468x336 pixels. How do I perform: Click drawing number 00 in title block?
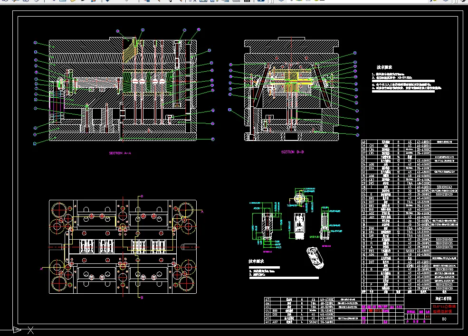tap(444, 319)
